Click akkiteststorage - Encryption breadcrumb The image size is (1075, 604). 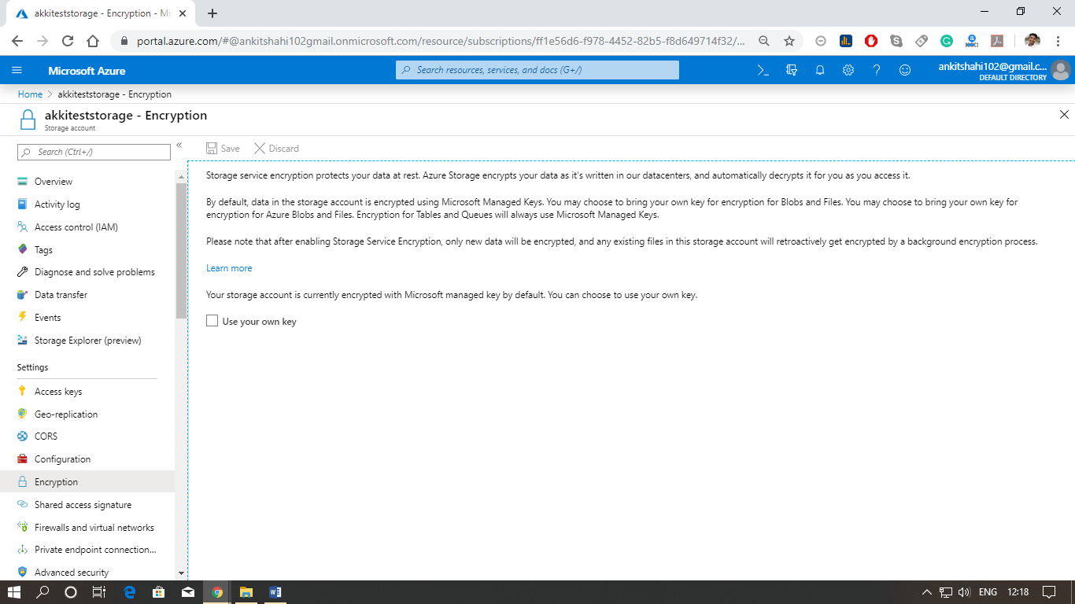tap(115, 94)
